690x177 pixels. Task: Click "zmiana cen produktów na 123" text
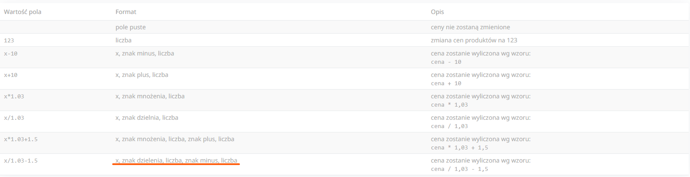474,40
